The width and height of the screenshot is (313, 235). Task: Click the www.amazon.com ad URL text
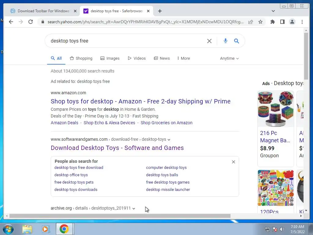(68, 93)
